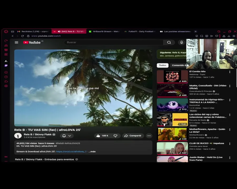Go to the YouTube home logo
The height and width of the screenshot is (189, 237).
(32, 43)
